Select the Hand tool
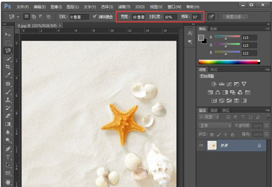The width and height of the screenshot is (272, 187). (x=8, y=181)
